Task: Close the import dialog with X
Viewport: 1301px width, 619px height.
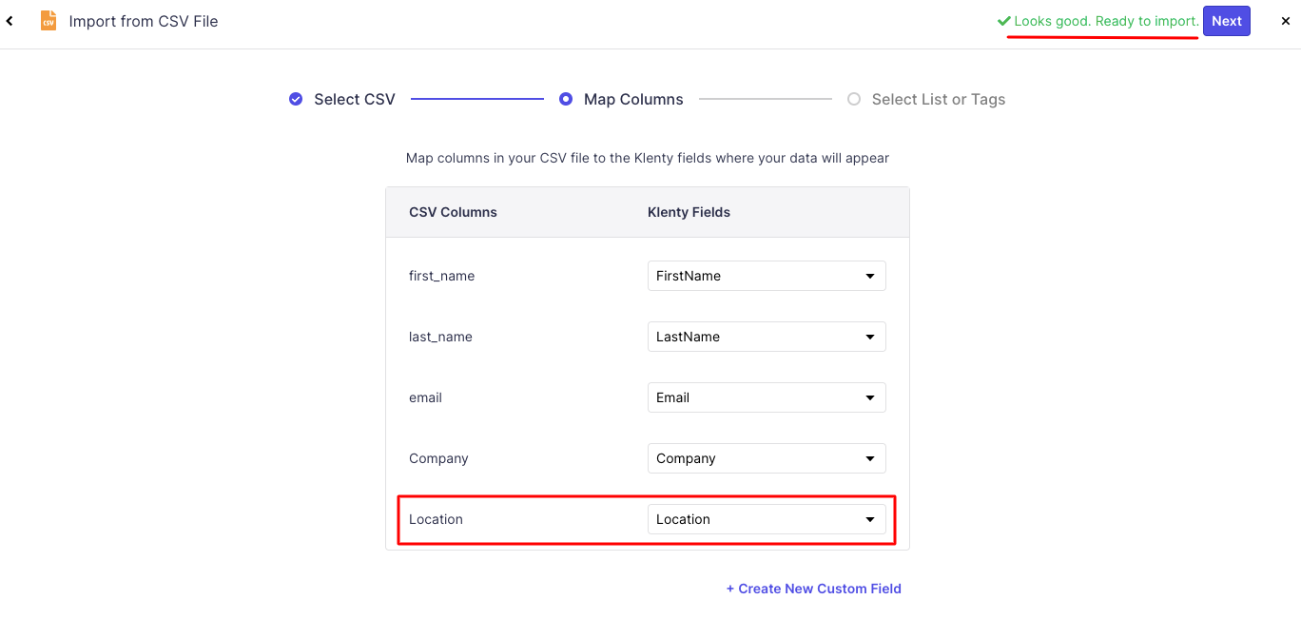Action: [1286, 21]
